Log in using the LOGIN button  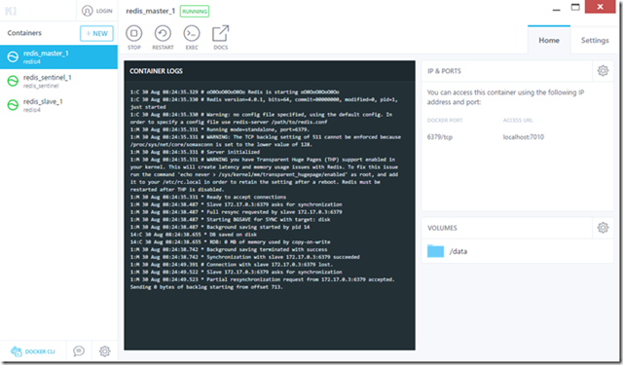coord(97,11)
